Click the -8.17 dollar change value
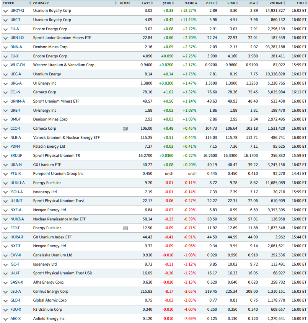308x323 pixels. click(x=169, y=291)
